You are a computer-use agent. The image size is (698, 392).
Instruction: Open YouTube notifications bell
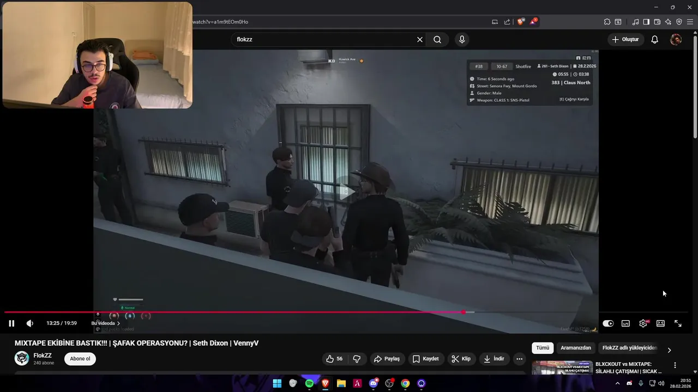[655, 39]
